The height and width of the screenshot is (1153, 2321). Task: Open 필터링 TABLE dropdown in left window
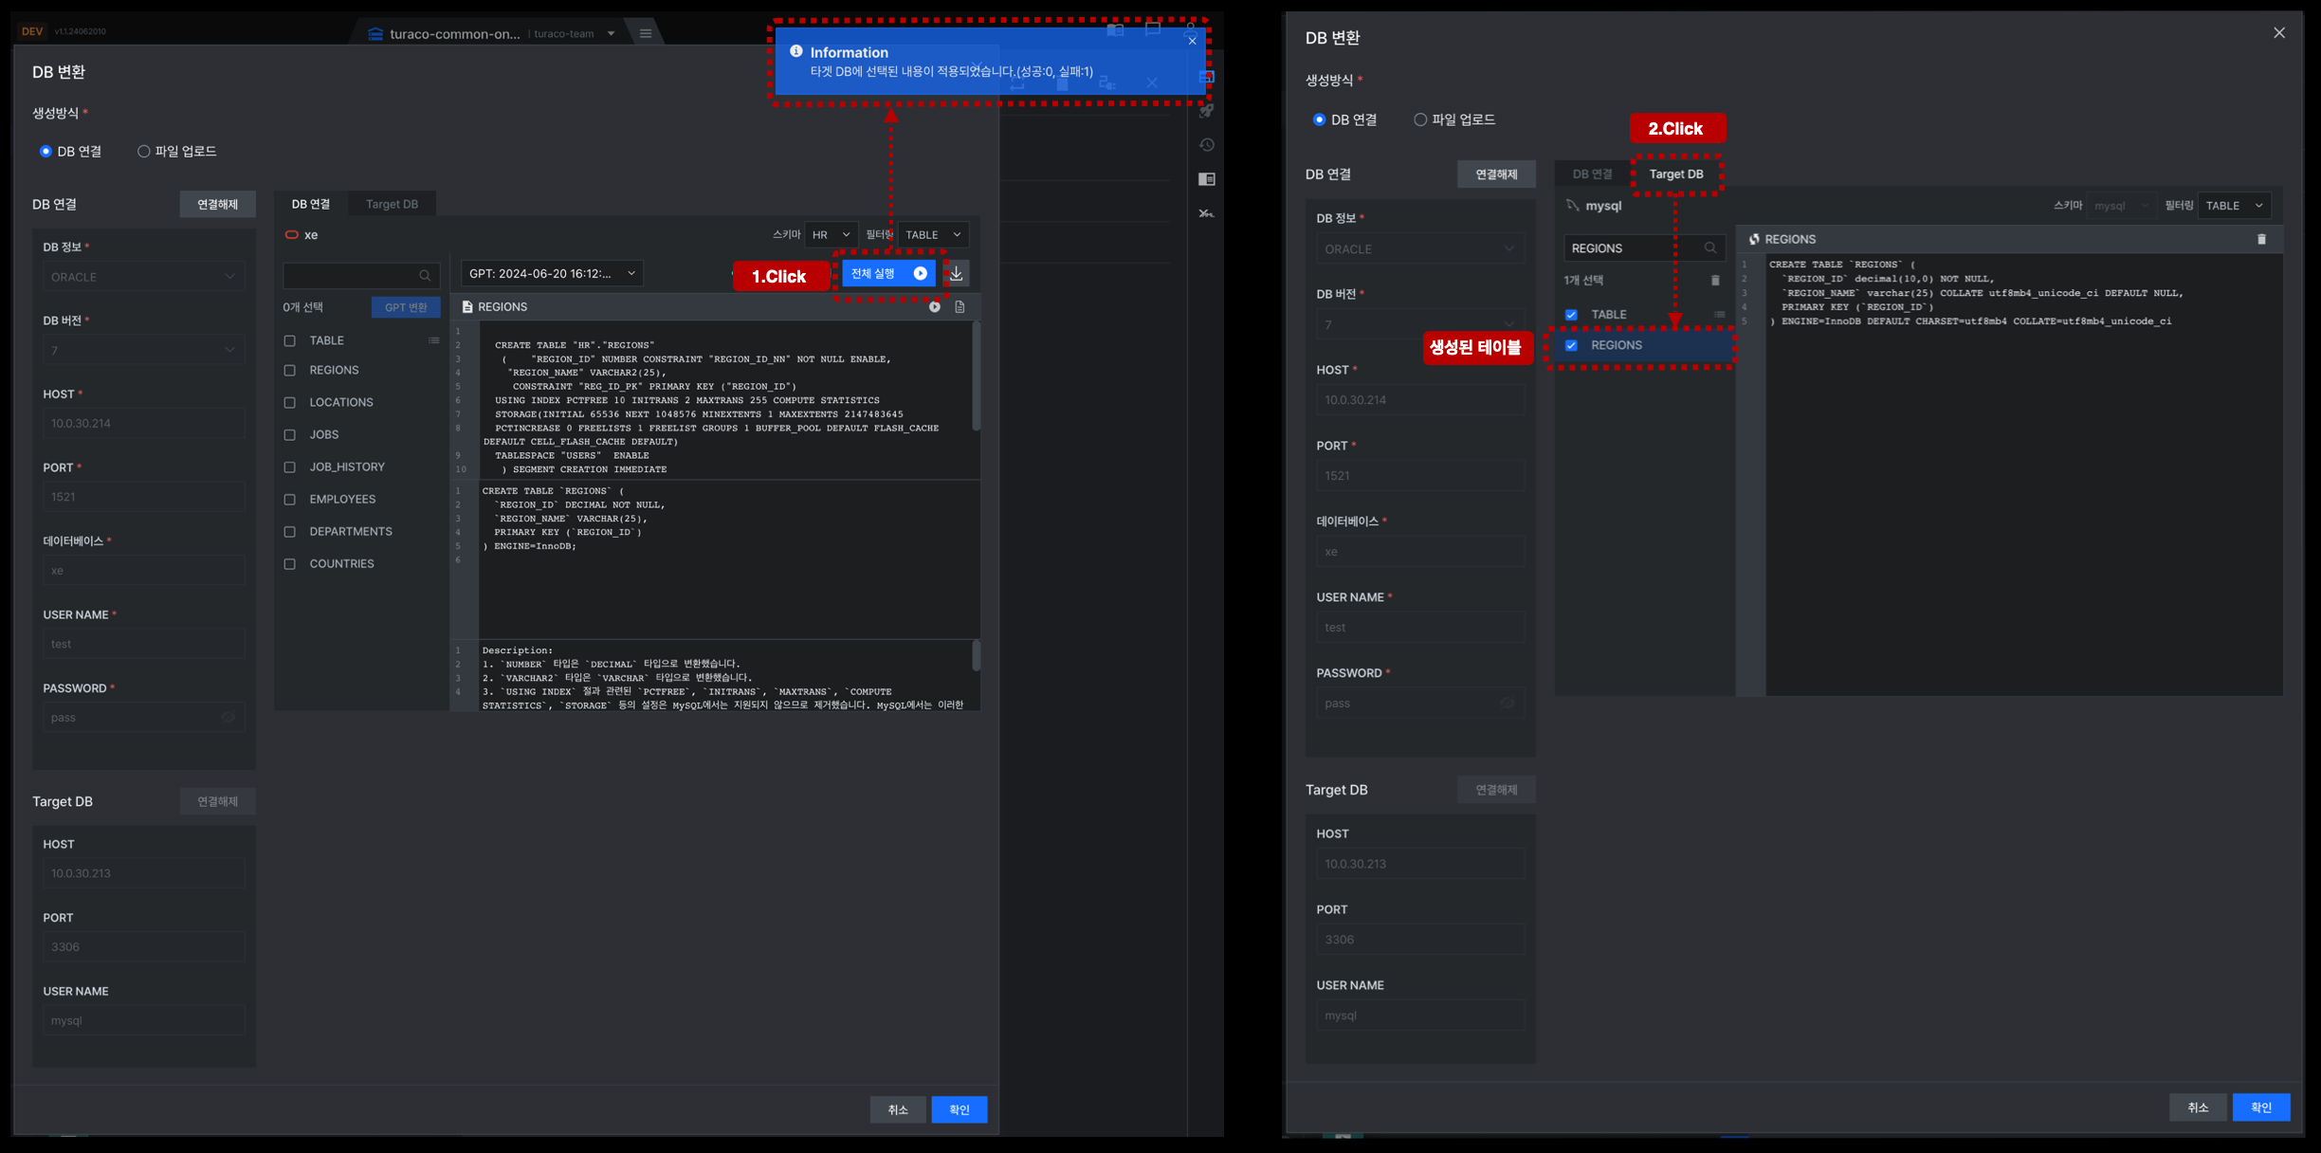point(933,235)
